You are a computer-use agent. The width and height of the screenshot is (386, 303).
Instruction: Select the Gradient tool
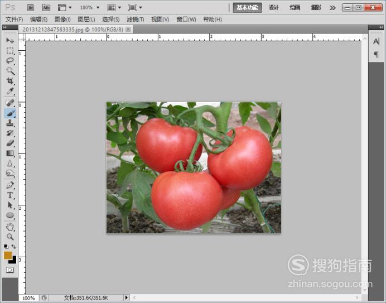pos(10,153)
